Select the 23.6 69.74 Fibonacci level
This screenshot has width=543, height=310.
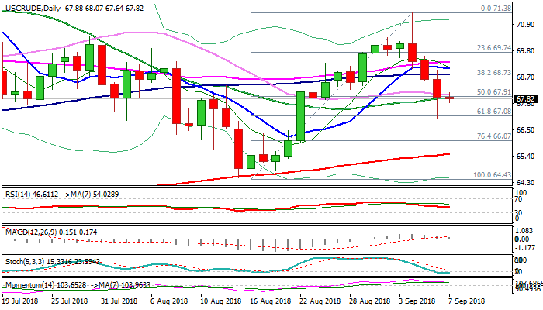pos(495,48)
